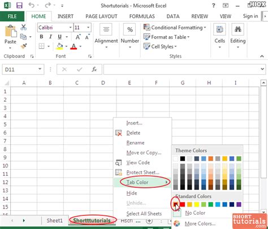Click the Increase Font Size icon
This screenshot has height=229, width=268.
coord(78,37)
